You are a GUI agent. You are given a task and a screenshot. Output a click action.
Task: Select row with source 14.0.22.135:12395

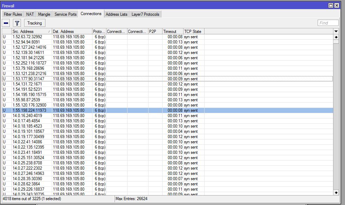click(x=167, y=147)
